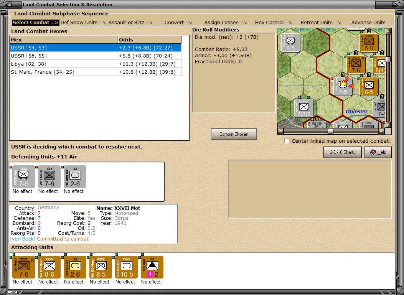
Task: Open the 2-D-10 Charts
Action: 342,152
